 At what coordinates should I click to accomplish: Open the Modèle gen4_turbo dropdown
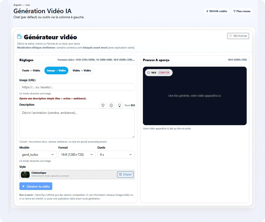38,154
